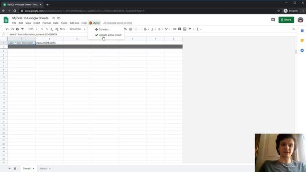The image size is (306, 172).
Task: Select cell A1 with the select query
Action: [x=22, y=43]
